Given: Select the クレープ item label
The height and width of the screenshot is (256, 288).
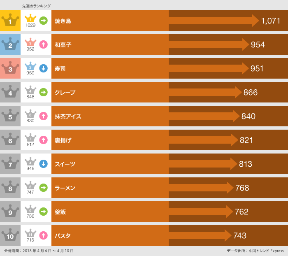Looking at the screenshot, I should [65, 93].
